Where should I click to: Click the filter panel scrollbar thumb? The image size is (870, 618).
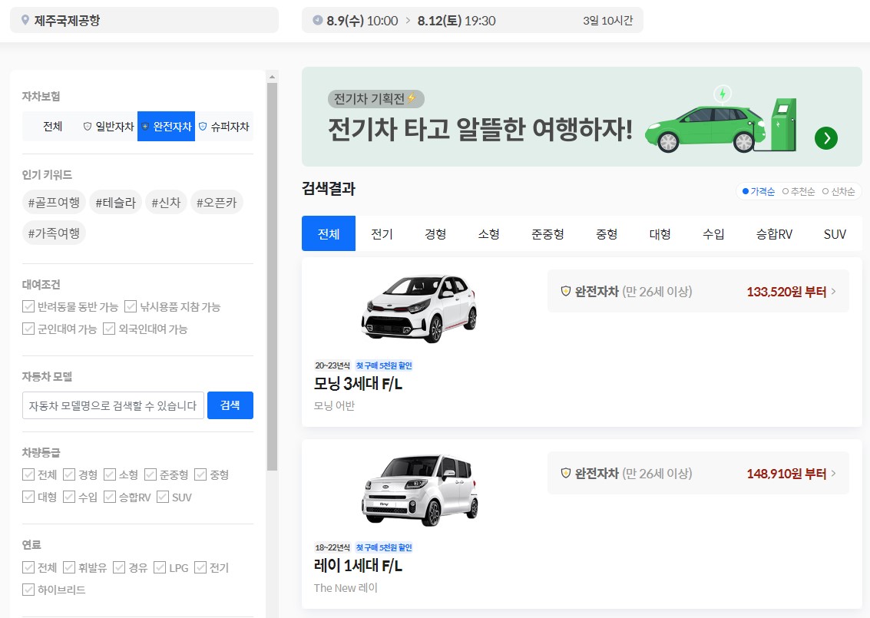(x=272, y=277)
